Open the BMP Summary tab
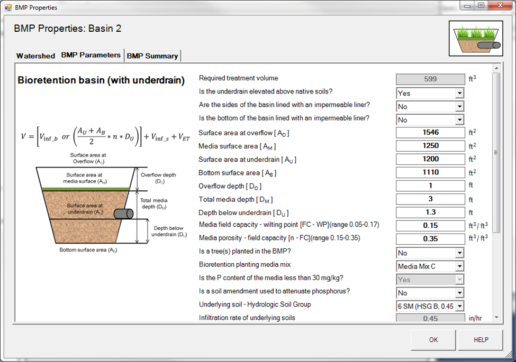 [152, 55]
